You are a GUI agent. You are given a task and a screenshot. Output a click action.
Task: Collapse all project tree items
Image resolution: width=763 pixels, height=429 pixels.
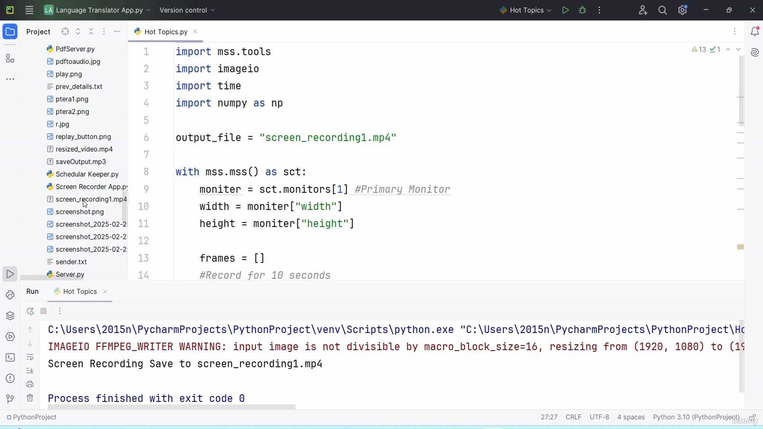tap(91, 31)
